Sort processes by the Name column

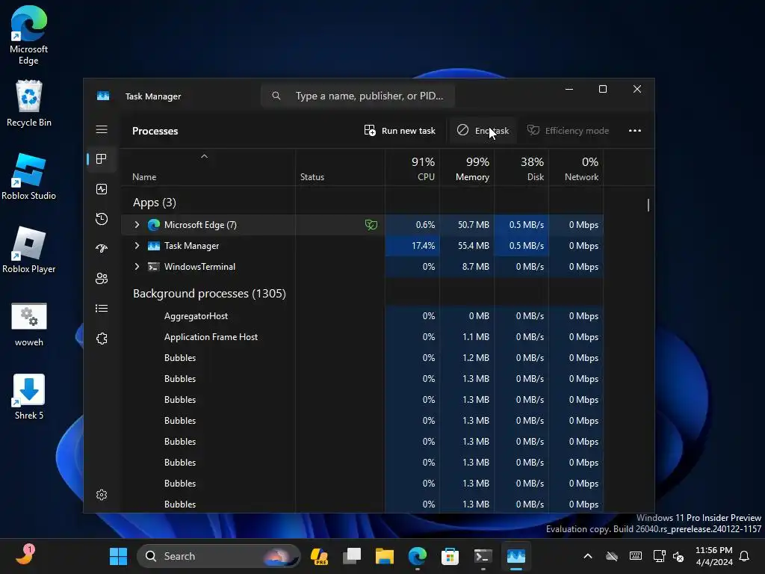click(x=144, y=176)
